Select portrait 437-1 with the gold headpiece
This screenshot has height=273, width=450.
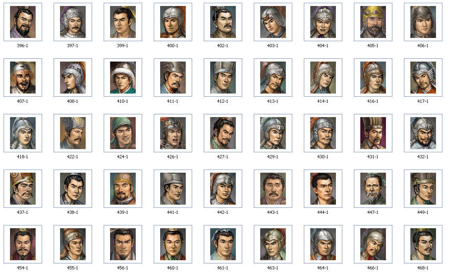[23, 189]
